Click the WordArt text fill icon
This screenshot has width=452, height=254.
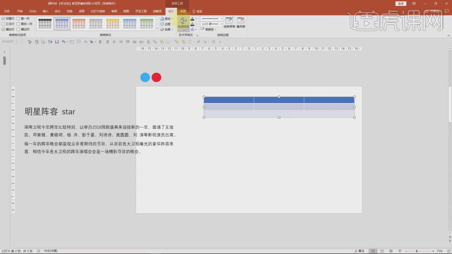pyautogui.click(x=192, y=19)
